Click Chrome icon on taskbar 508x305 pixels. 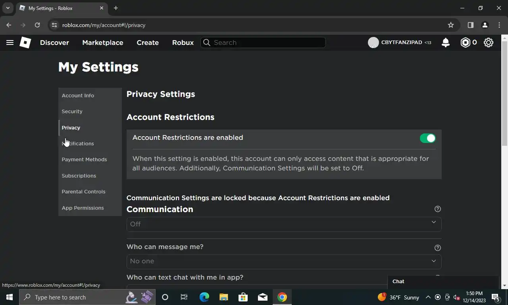282,297
